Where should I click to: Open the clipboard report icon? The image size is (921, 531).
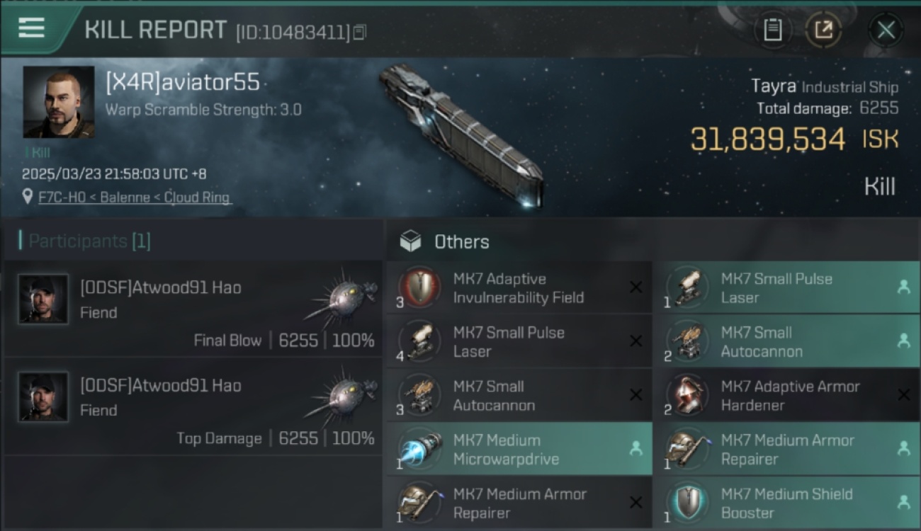(x=772, y=30)
